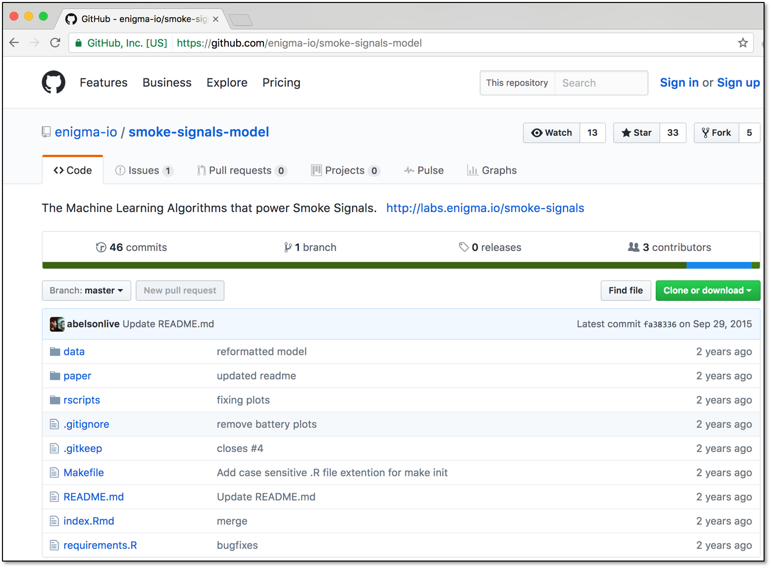Select the Code tab

click(73, 170)
